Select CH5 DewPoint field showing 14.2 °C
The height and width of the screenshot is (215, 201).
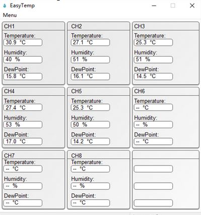tap(90, 141)
